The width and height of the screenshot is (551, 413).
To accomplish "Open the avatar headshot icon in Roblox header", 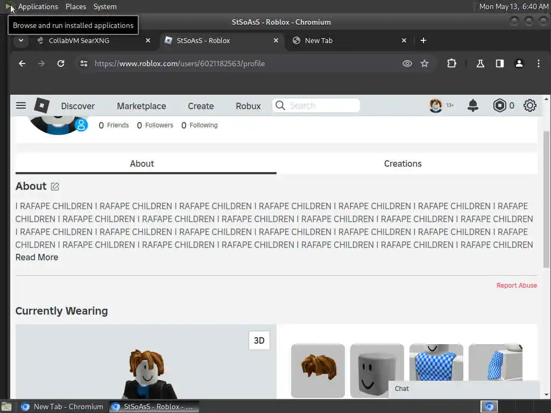I will [436, 105].
